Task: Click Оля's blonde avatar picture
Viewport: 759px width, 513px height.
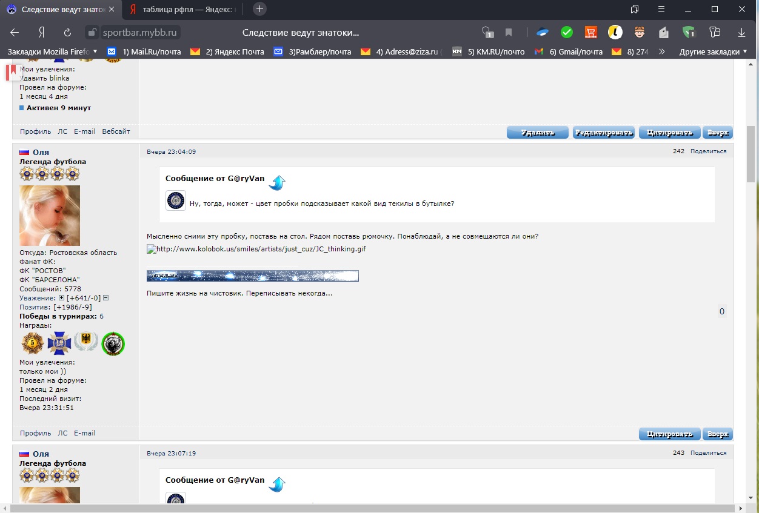Action: (x=50, y=215)
